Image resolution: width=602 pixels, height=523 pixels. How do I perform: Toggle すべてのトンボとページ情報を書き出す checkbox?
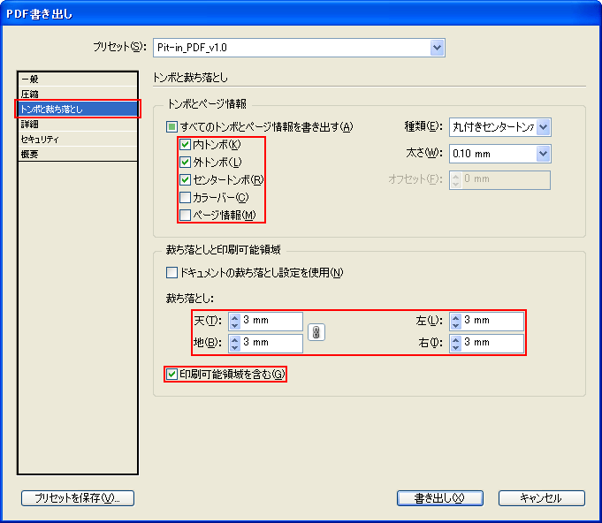172,127
